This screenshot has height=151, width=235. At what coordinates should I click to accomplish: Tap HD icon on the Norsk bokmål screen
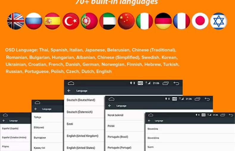tap(174, 99)
